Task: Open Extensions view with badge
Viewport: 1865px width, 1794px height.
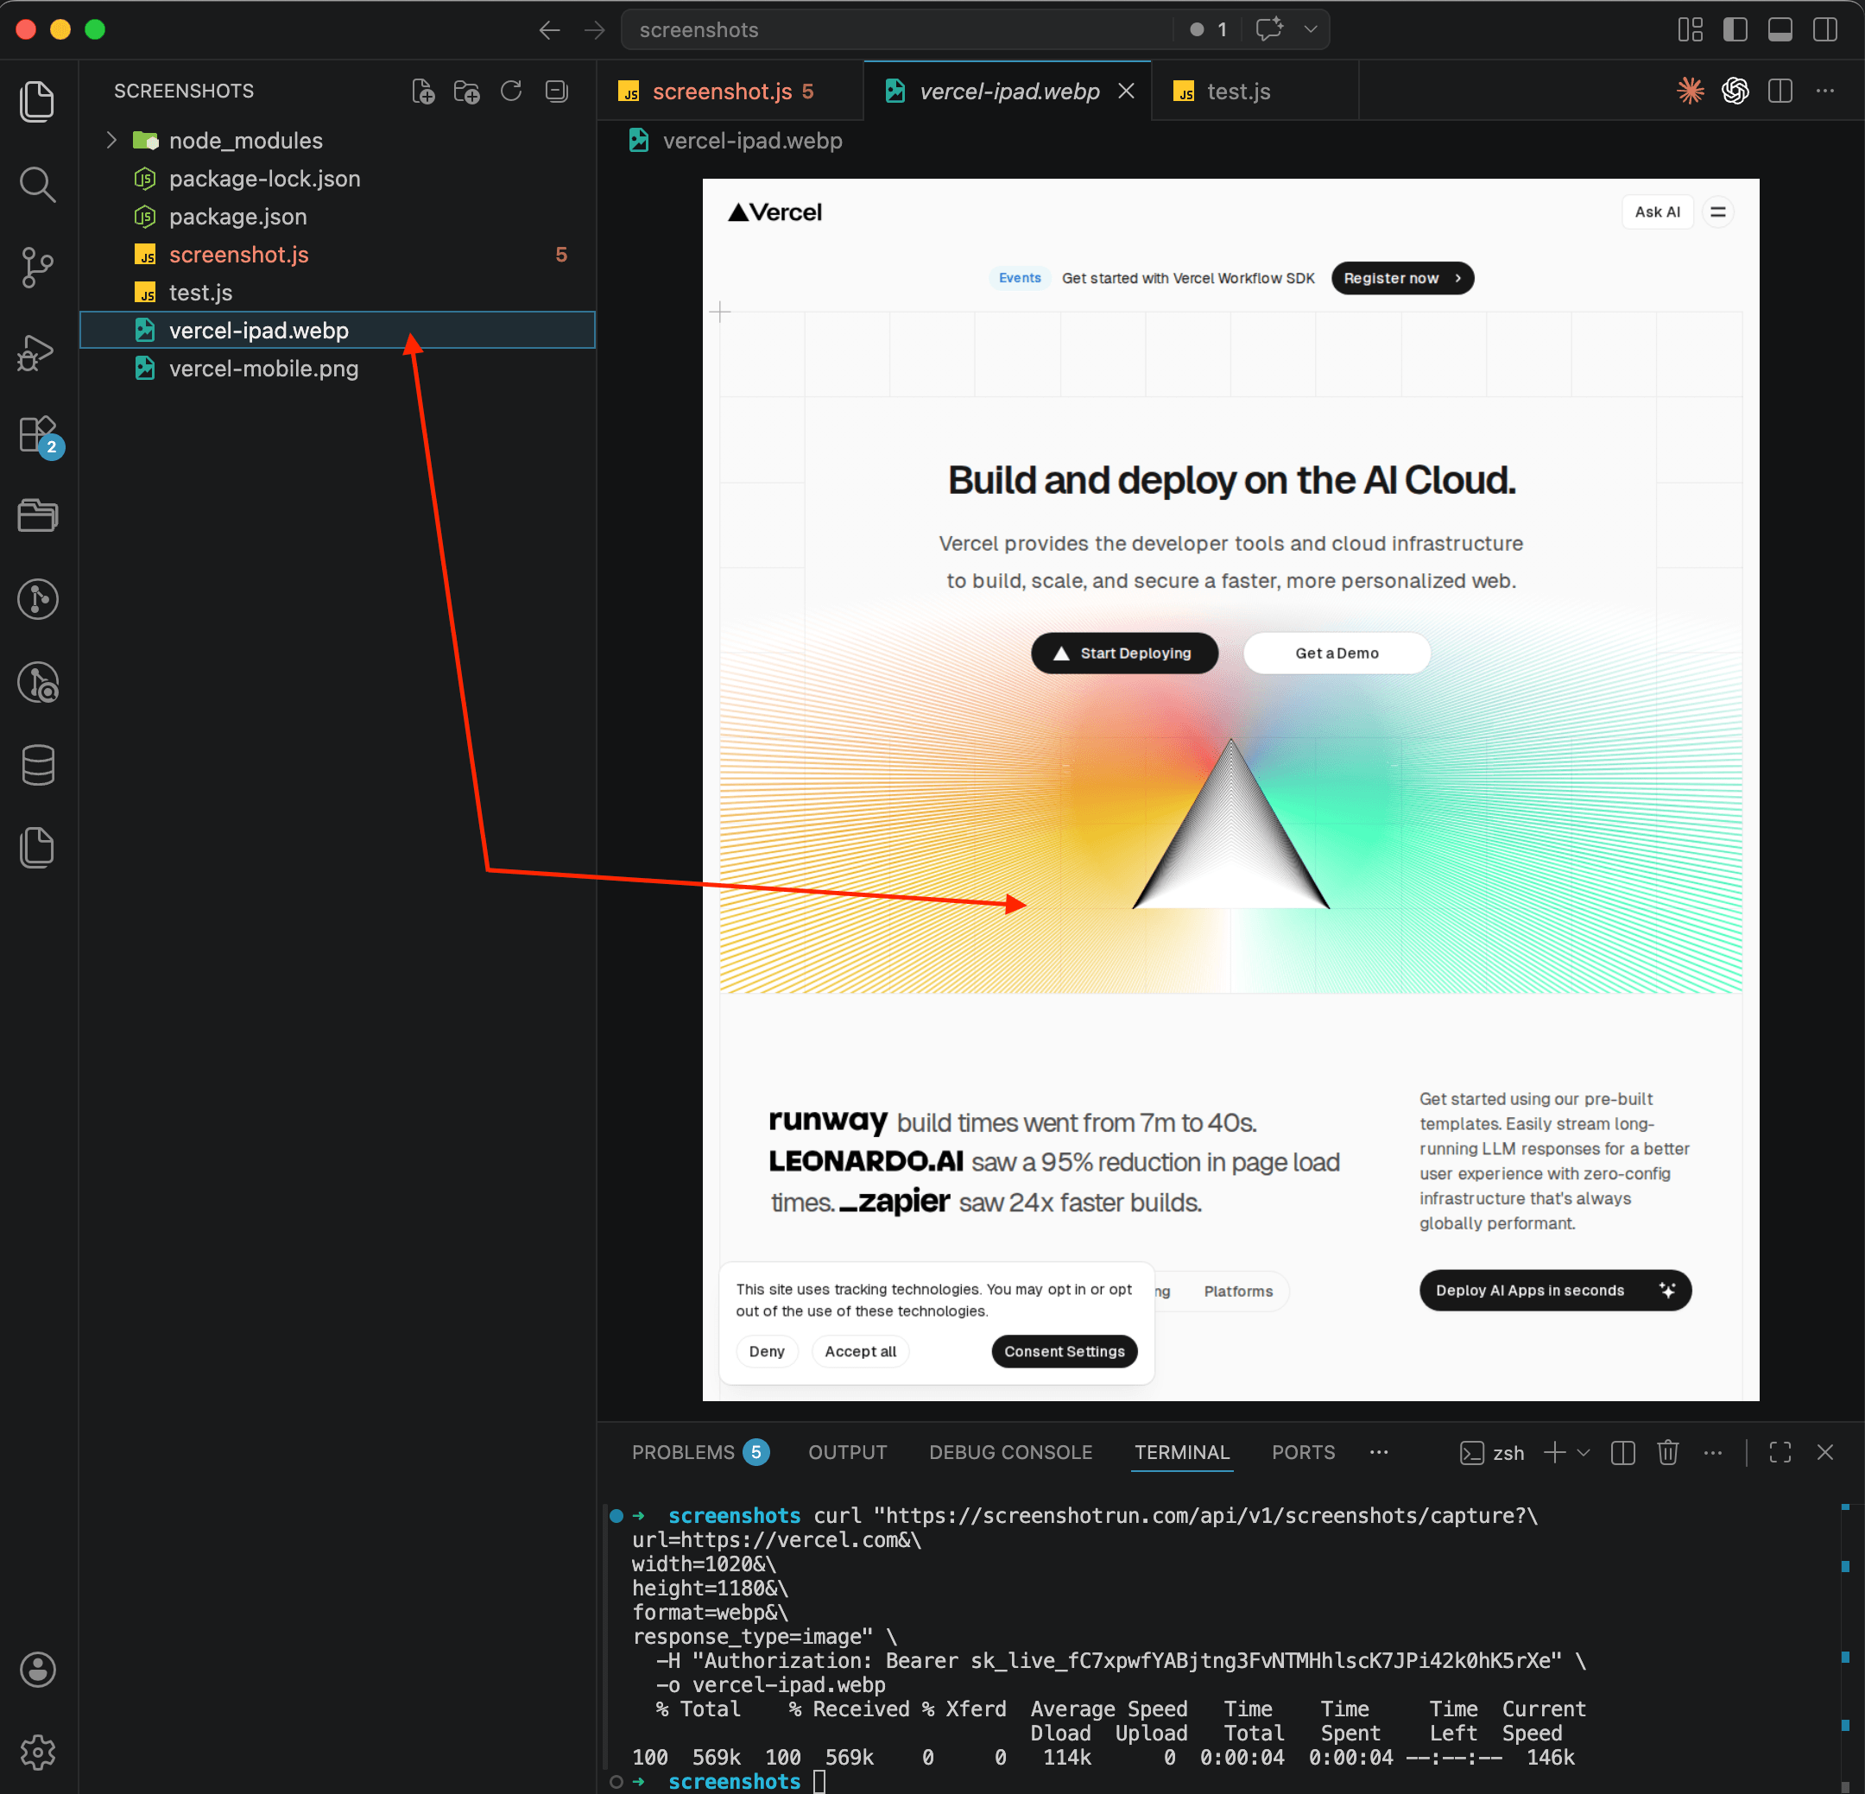Action: pos(39,436)
